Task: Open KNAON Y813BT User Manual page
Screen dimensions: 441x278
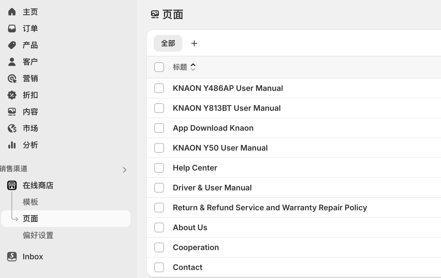Action: [227, 108]
